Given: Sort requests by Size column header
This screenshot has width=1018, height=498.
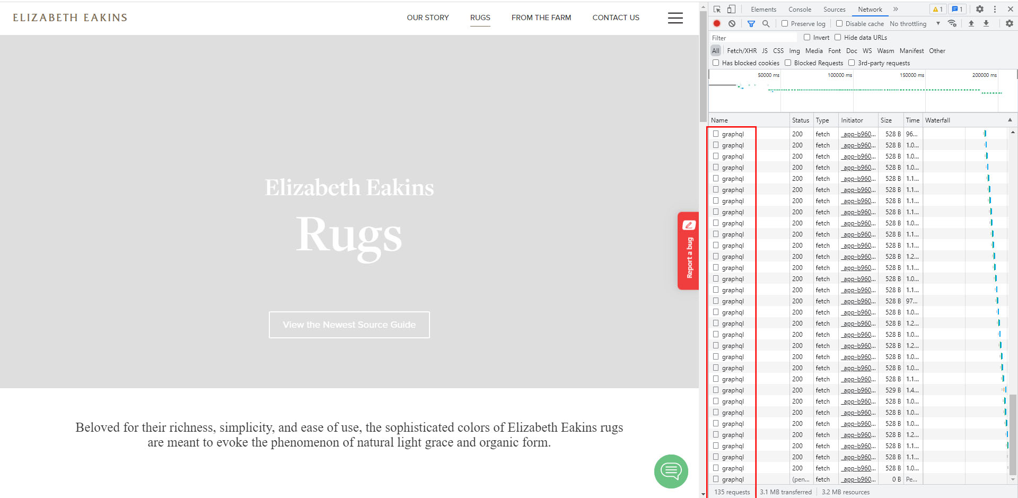Looking at the screenshot, I should (890, 120).
